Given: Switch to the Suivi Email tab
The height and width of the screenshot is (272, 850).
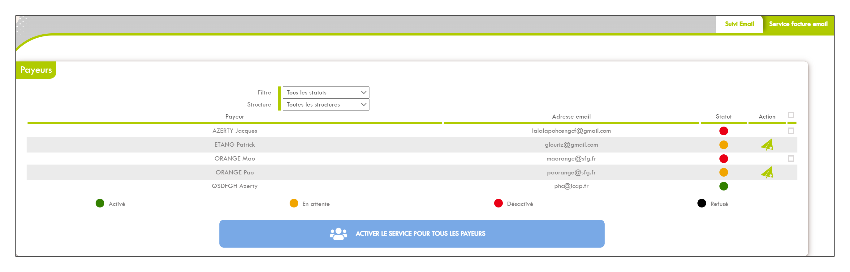Looking at the screenshot, I should 739,24.
